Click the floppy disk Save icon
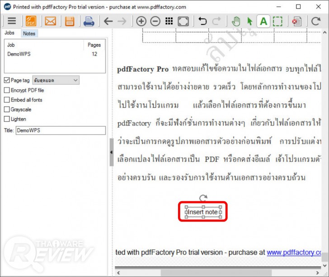 (x=70, y=21)
